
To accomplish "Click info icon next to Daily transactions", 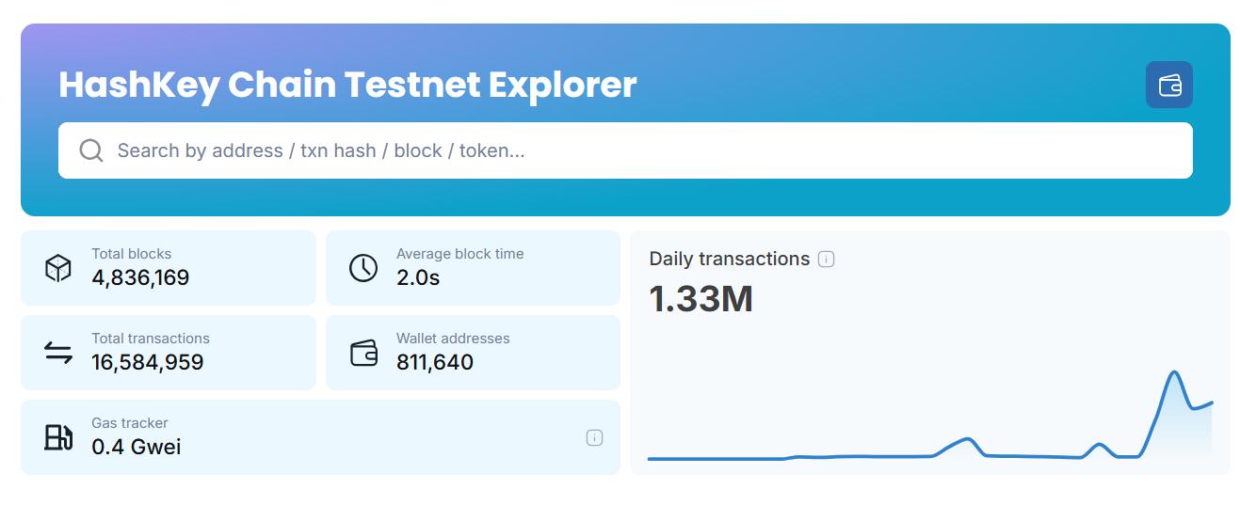I will coord(827,260).
